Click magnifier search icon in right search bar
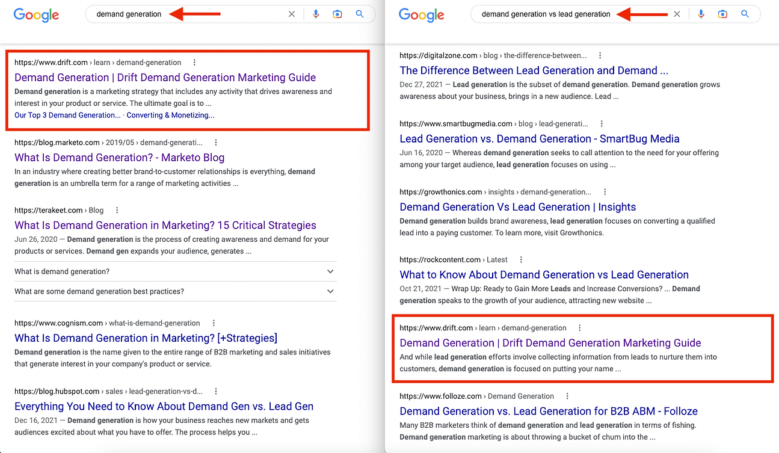 point(745,14)
